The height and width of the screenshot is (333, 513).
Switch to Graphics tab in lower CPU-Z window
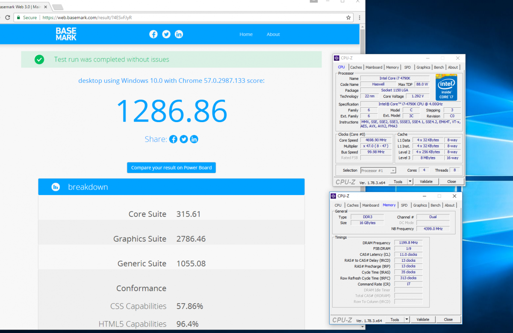[420, 205]
